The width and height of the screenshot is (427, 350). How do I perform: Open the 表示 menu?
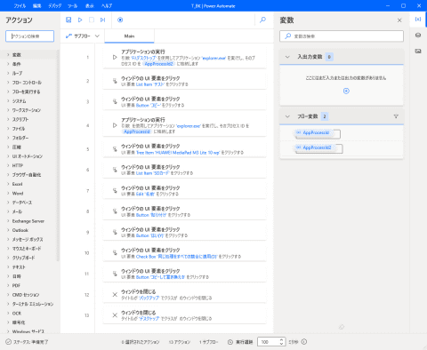pyautogui.click(x=90, y=5)
